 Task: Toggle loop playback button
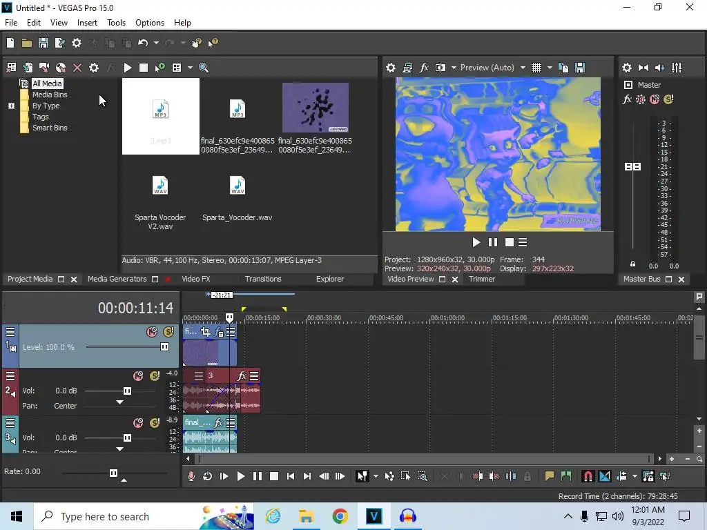pos(207,476)
